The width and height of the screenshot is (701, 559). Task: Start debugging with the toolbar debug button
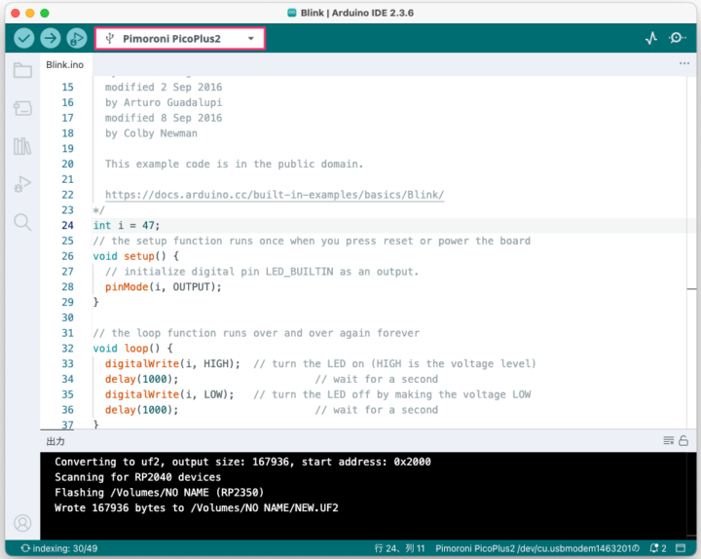[x=76, y=38]
